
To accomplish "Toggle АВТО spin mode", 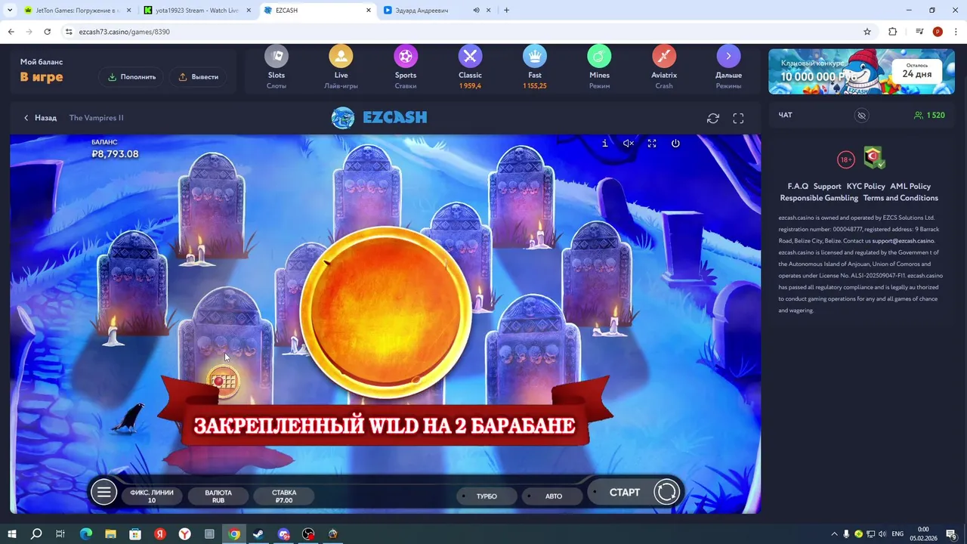I will point(554,496).
